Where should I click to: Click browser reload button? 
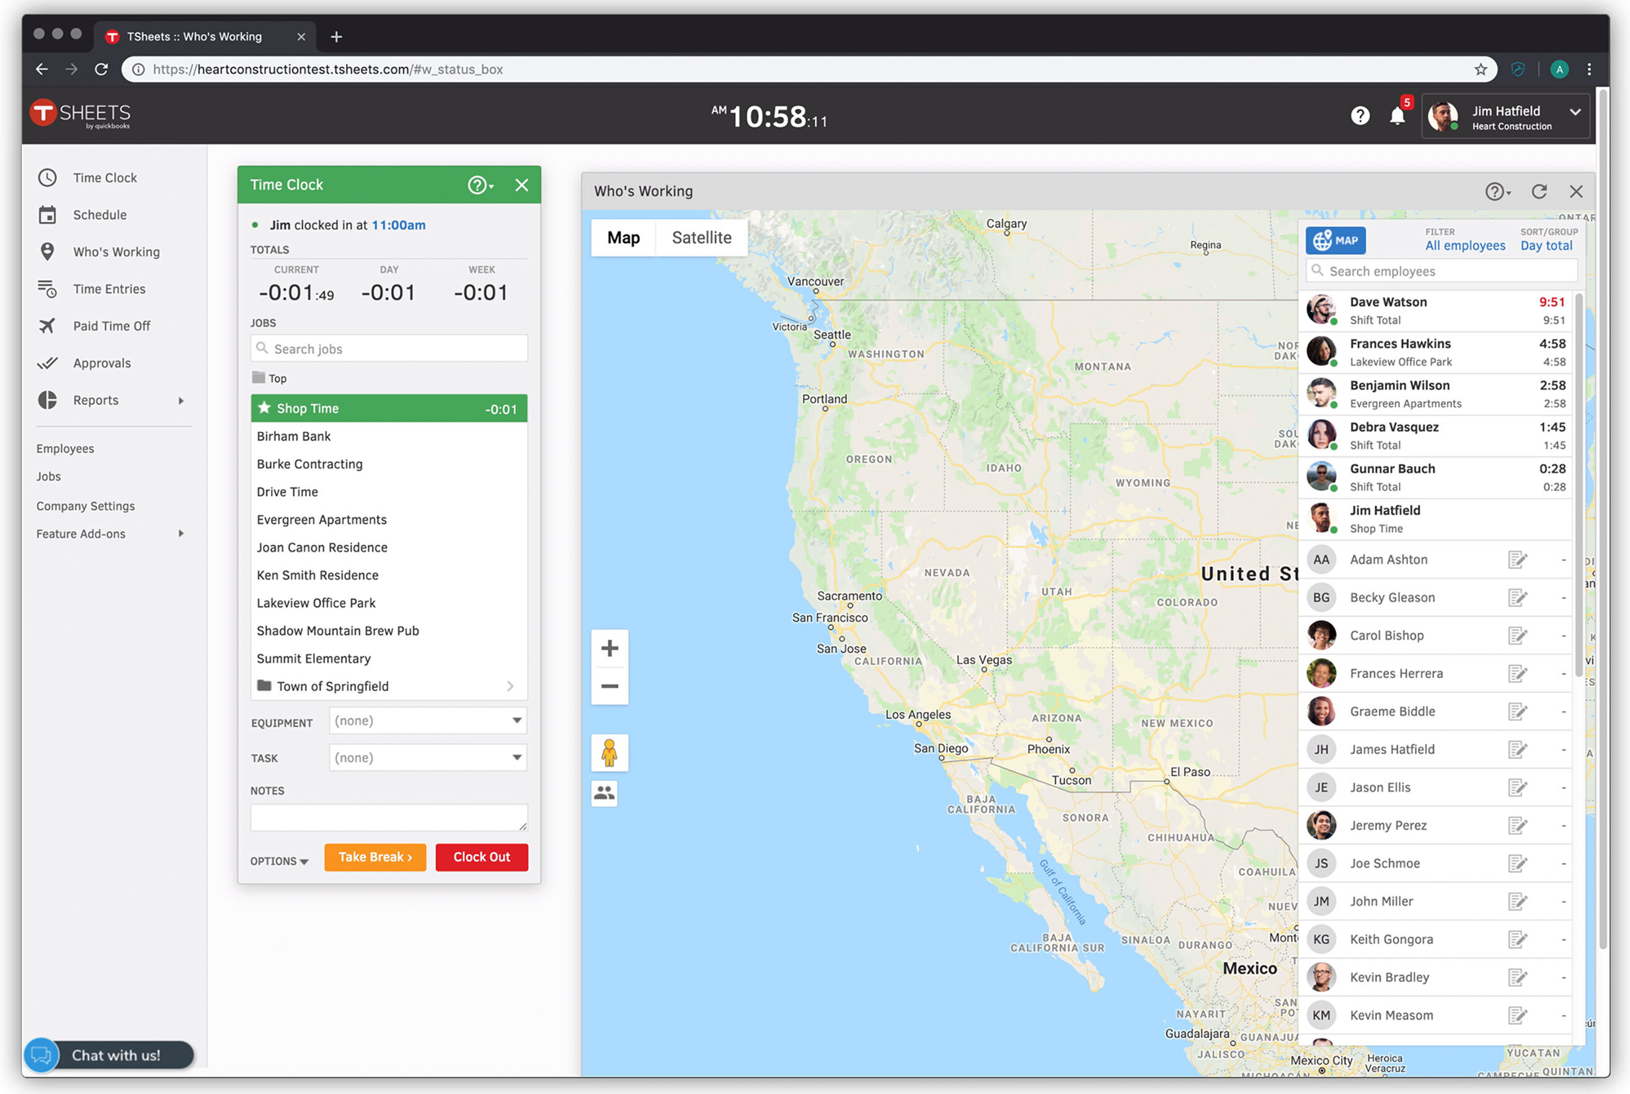point(101,69)
